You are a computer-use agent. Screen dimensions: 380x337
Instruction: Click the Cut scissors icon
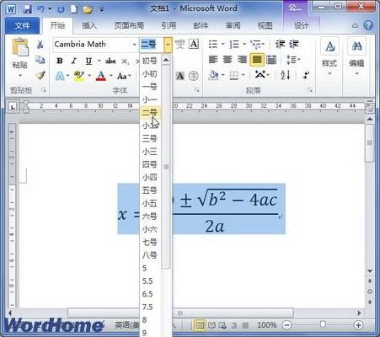[40, 45]
